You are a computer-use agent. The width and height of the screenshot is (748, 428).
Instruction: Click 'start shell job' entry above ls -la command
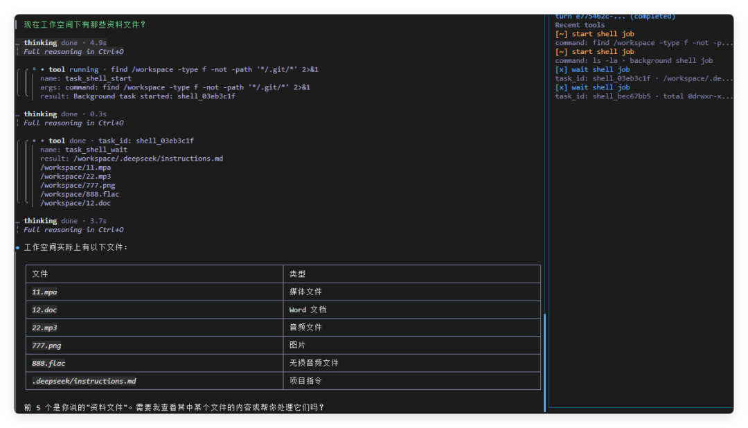coord(594,51)
